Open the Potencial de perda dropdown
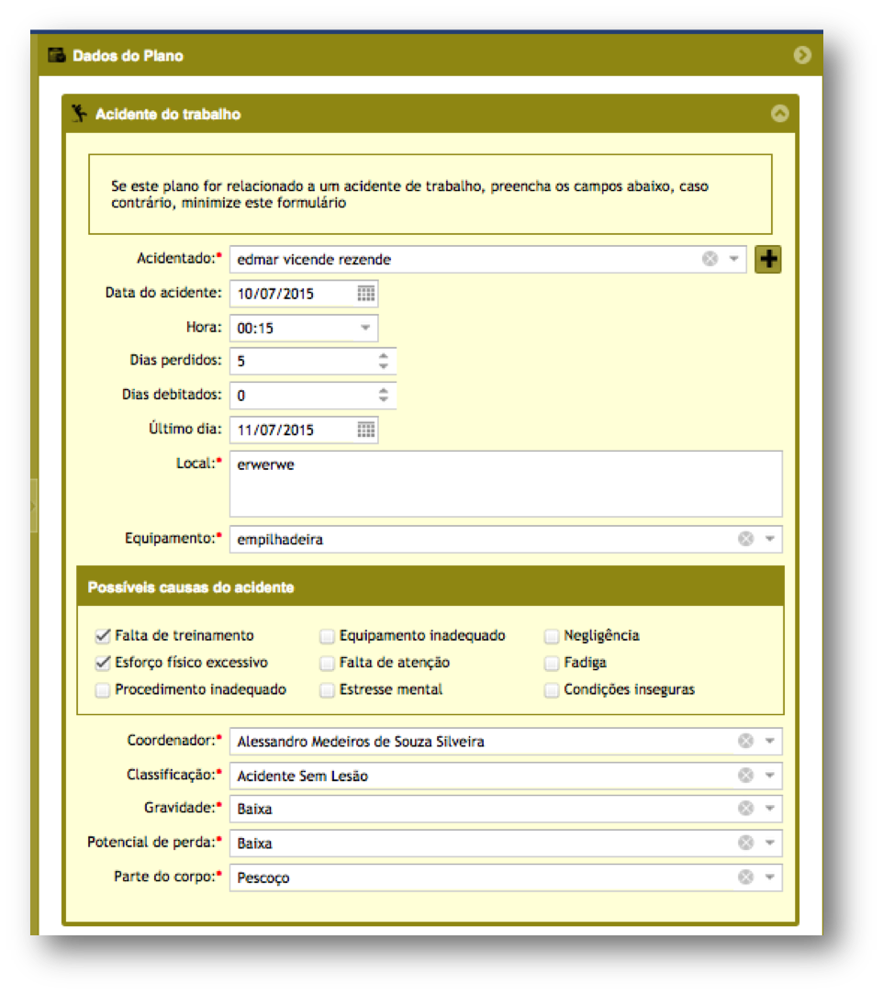Image resolution: width=883 pixels, height=995 pixels. click(x=769, y=843)
